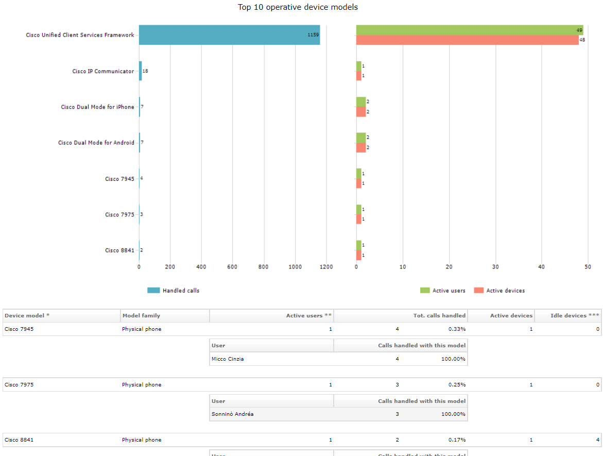Click the green Active users legend swatch
603x456 pixels.
tap(425, 291)
